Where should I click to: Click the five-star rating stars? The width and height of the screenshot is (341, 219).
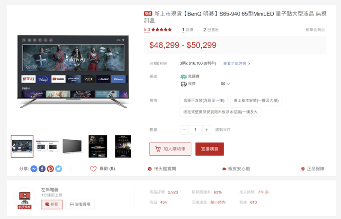click(x=162, y=29)
